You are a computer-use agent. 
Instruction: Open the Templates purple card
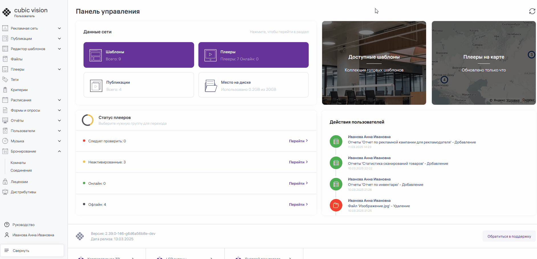[x=139, y=55]
